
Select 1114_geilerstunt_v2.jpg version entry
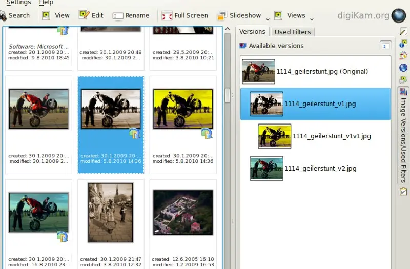tap(315, 169)
